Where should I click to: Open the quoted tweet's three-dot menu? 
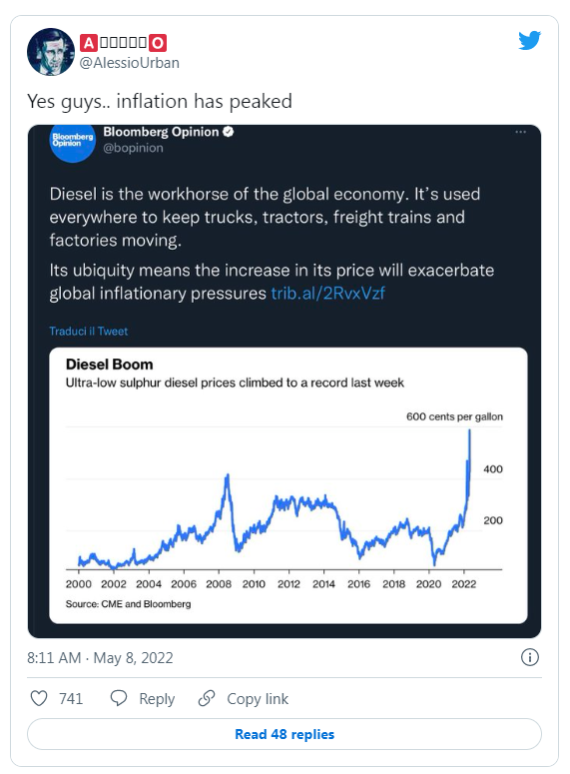tap(521, 132)
